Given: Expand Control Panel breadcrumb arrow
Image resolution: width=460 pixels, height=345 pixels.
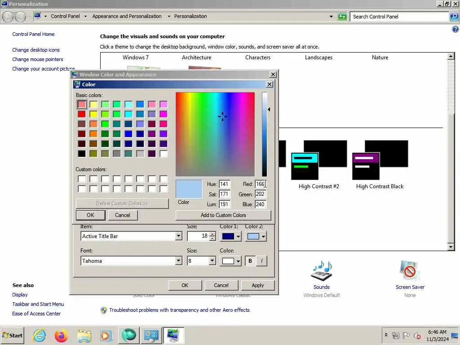Looking at the screenshot, I should pyautogui.click(x=85, y=17).
